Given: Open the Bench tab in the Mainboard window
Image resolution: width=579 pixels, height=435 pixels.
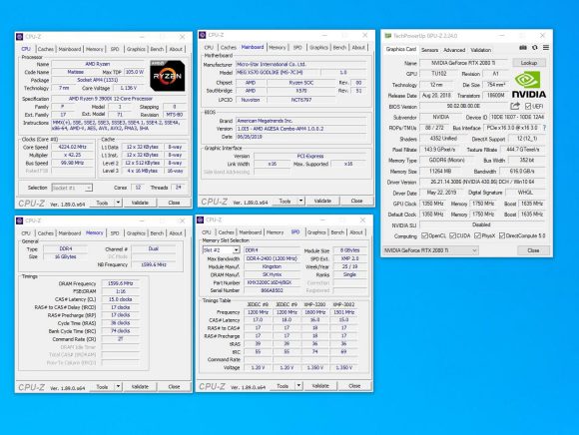Looking at the screenshot, I should [339, 48].
